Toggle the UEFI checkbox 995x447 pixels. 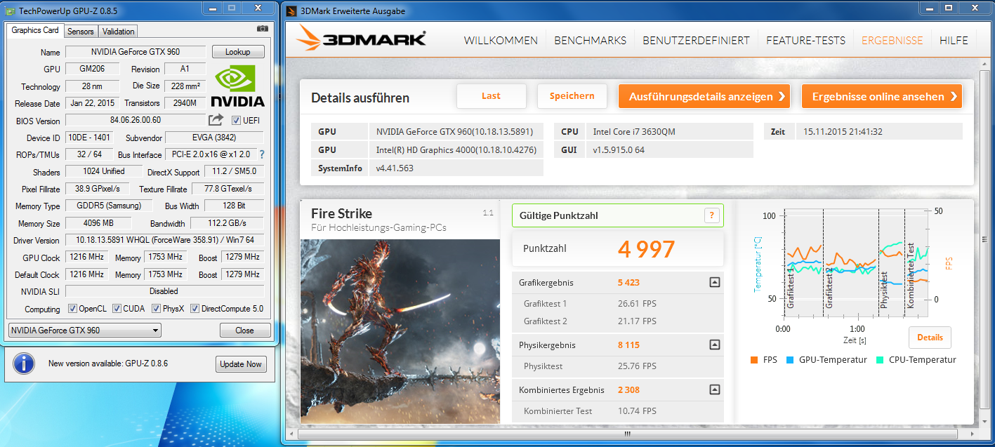click(x=236, y=120)
